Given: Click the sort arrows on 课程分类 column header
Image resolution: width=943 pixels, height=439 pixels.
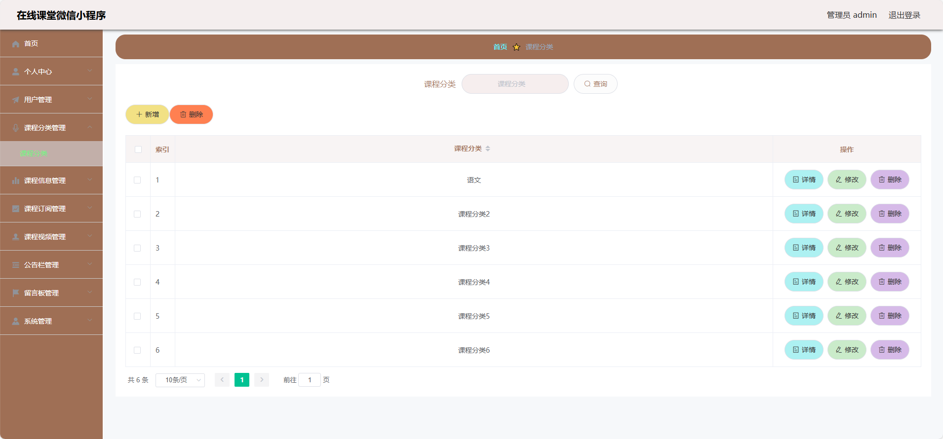Looking at the screenshot, I should [488, 148].
